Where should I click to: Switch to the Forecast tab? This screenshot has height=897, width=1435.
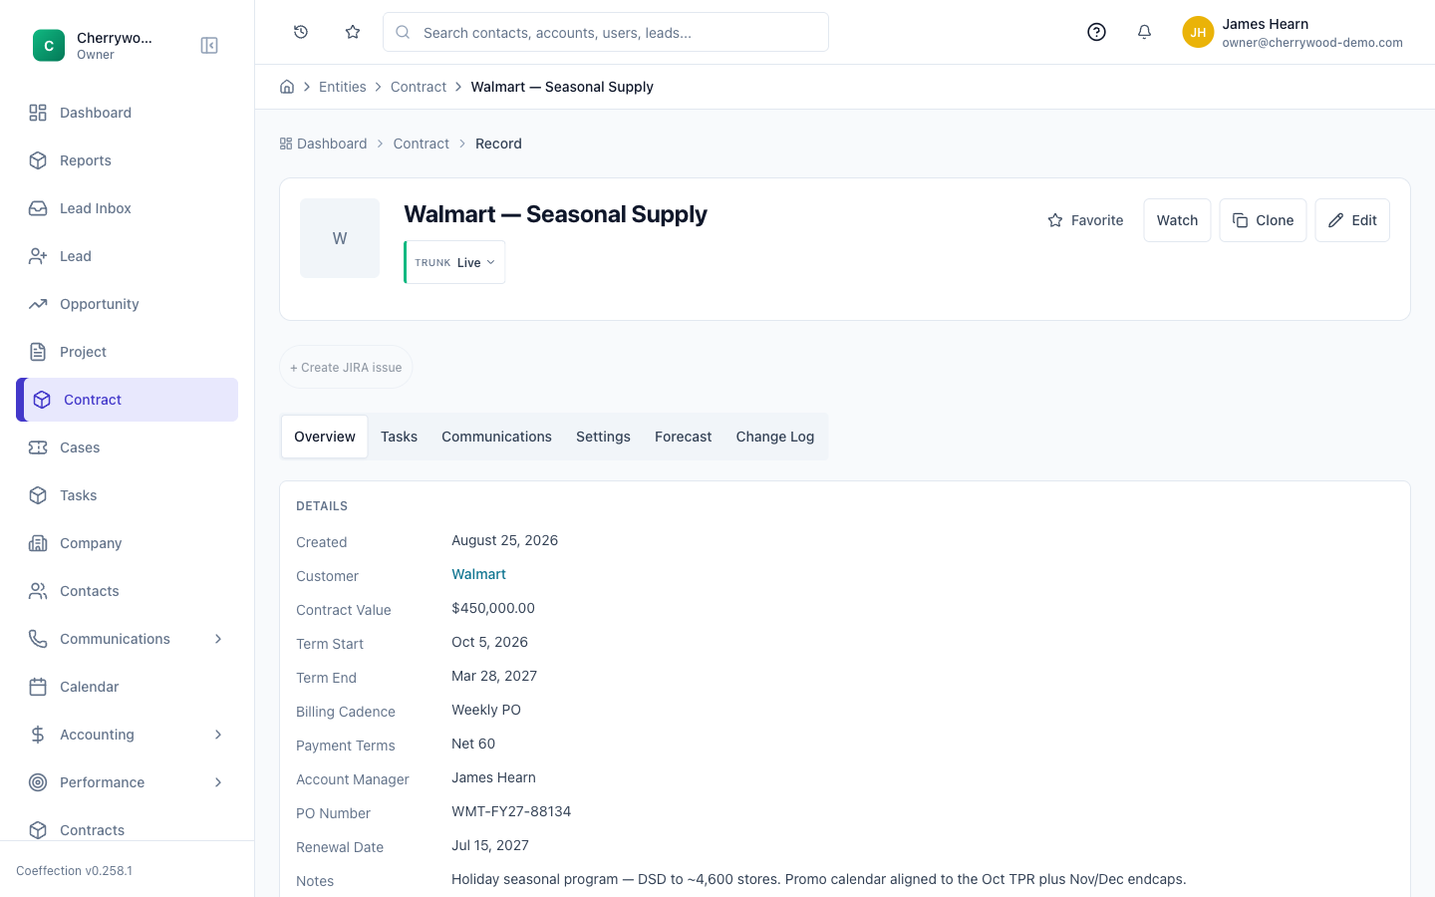[x=684, y=437]
